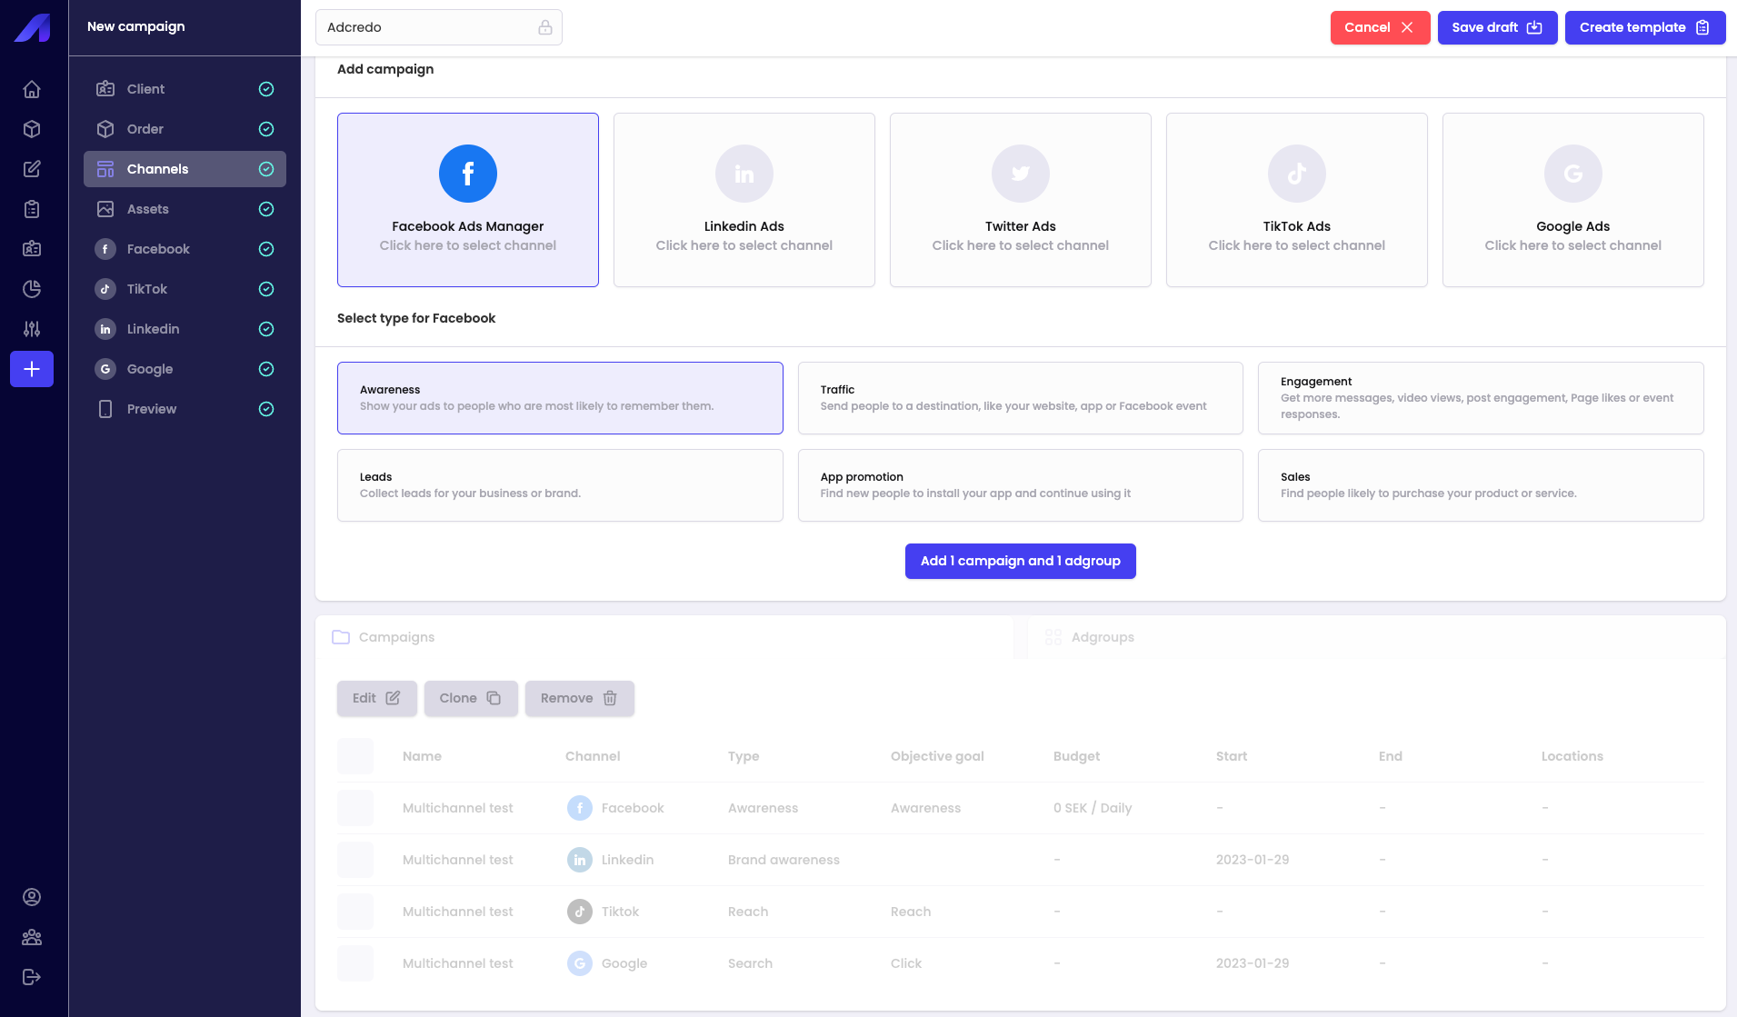Click the Google icon in fourth table row
Image resolution: width=1737 pixels, height=1017 pixels.
pos(580,963)
